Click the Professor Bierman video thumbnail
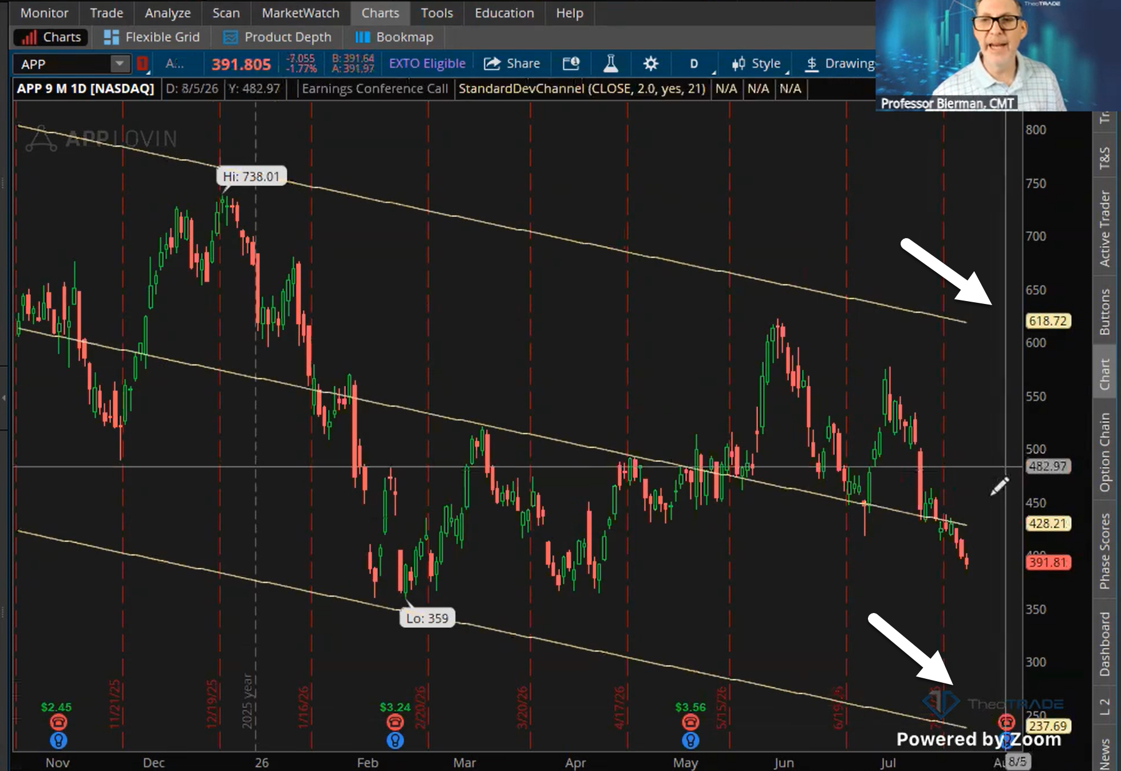1121x771 pixels. click(x=998, y=55)
